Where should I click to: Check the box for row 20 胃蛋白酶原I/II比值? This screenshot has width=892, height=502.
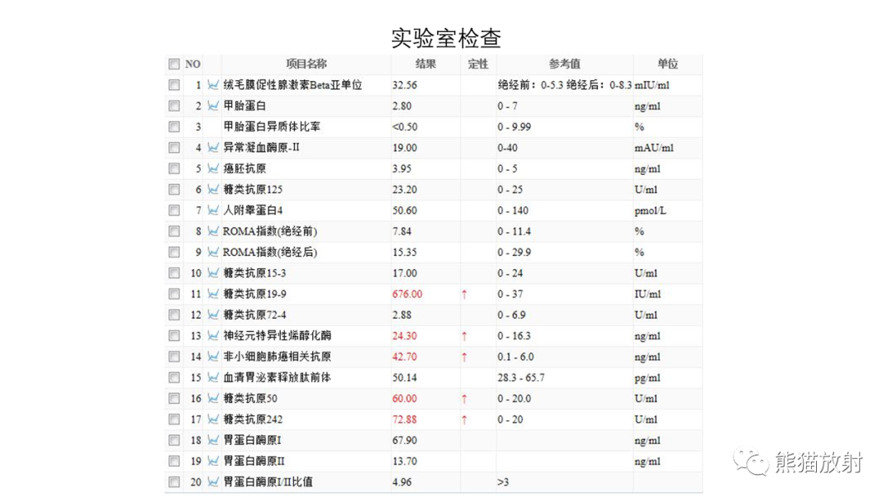tap(174, 482)
